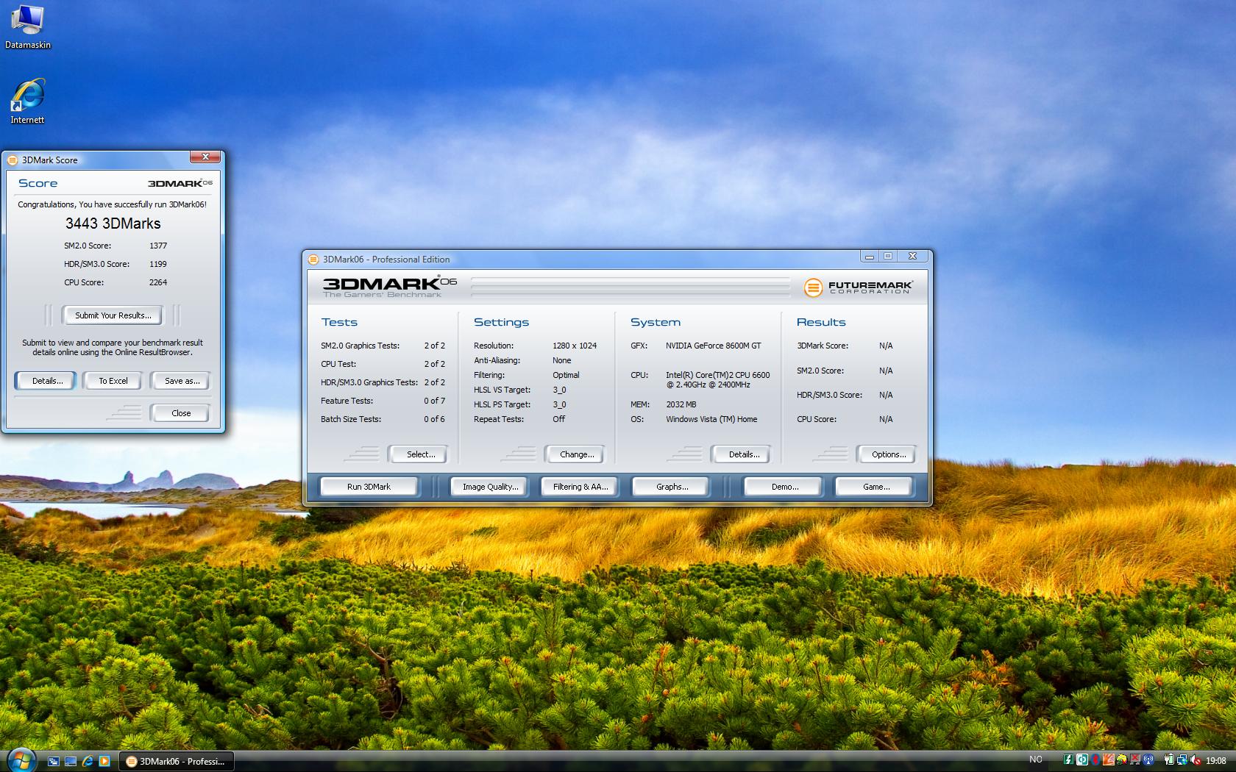Viewport: 1236px width, 772px height.
Task: Click the Futuremark Corporation logo
Action: pos(858,287)
